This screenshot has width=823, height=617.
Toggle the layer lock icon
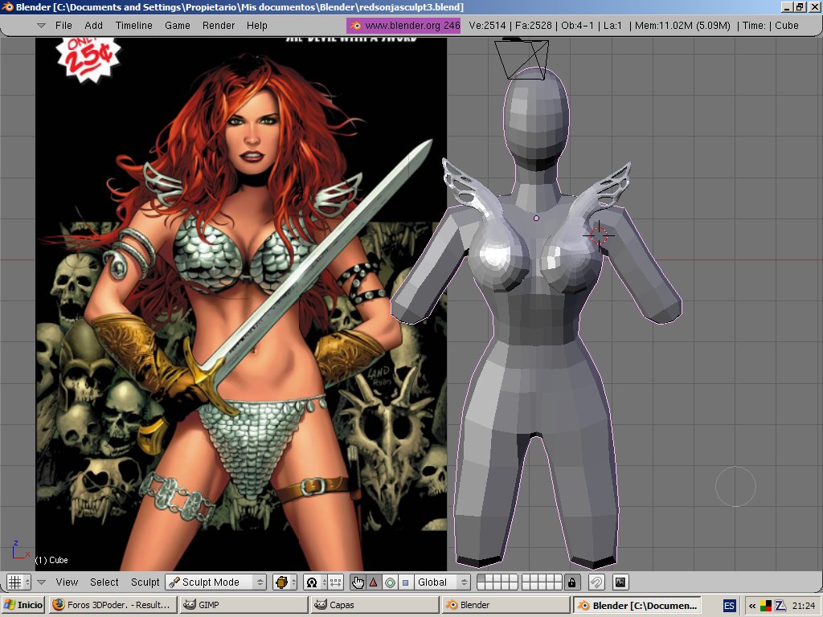pyautogui.click(x=571, y=582)
